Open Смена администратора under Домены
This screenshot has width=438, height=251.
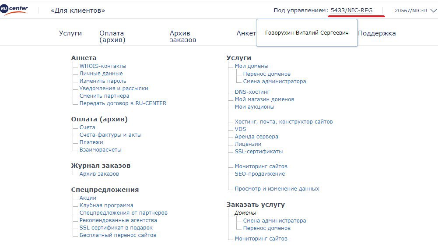tap(274, 220)
